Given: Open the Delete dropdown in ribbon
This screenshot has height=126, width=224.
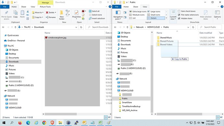Looking at the screenshot, I should click(56, 12).
